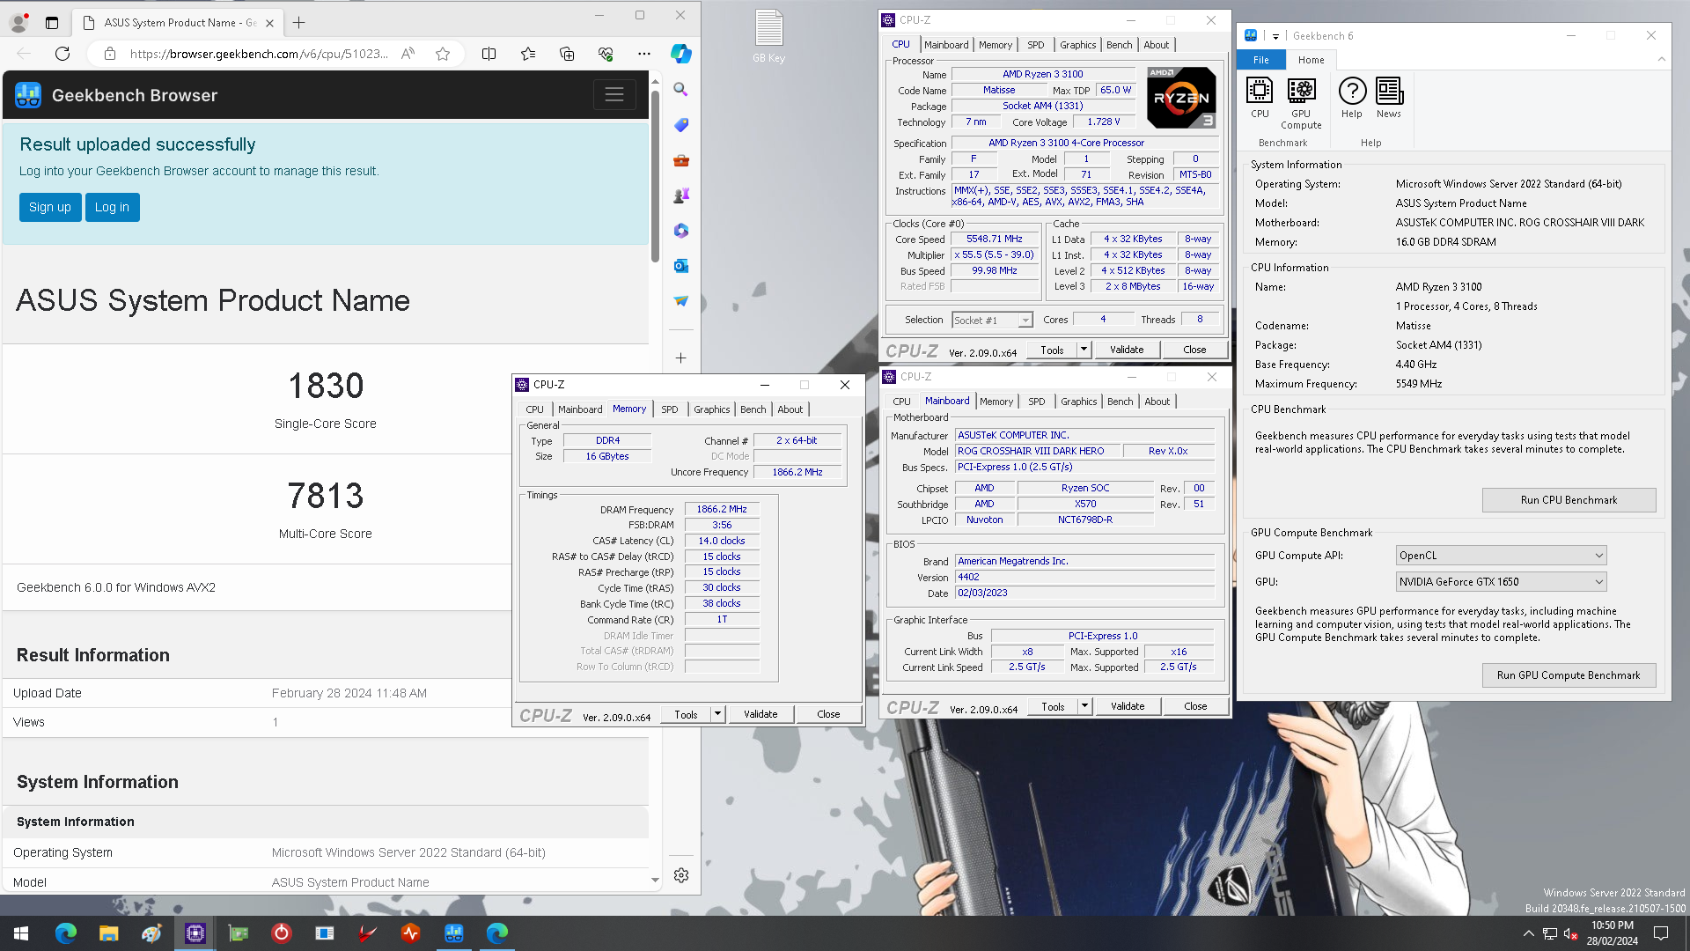
Task: Click Close in CPU-Z Memory window
Action: 828,714
